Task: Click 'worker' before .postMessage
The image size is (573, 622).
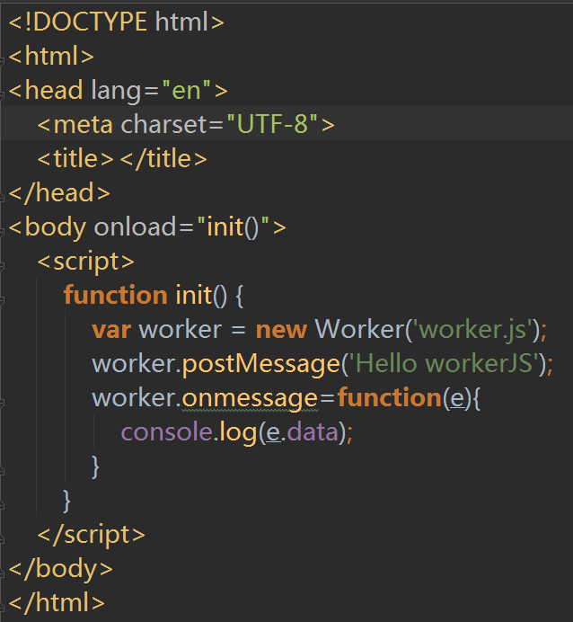Action: (x=134, y=364)
